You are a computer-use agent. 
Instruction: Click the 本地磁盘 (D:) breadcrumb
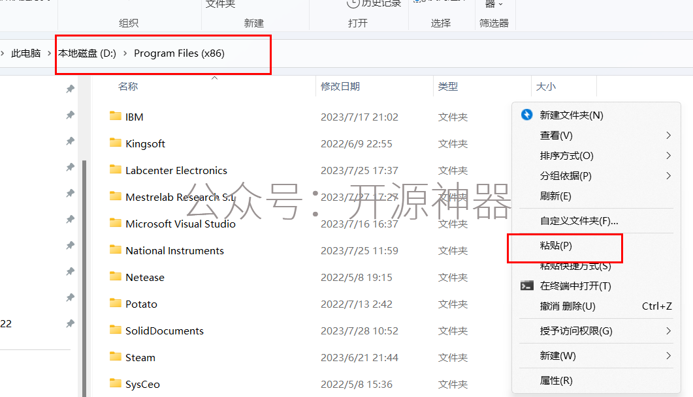point(87,53)
